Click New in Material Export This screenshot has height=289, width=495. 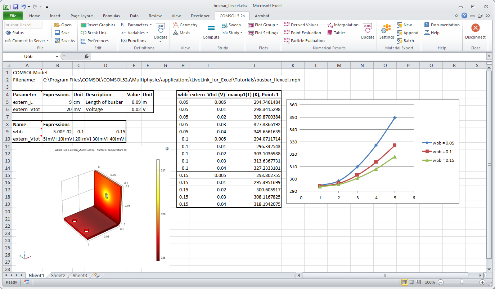click(x=404, y=25)
